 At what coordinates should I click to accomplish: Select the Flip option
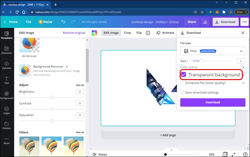pos(139,33)
